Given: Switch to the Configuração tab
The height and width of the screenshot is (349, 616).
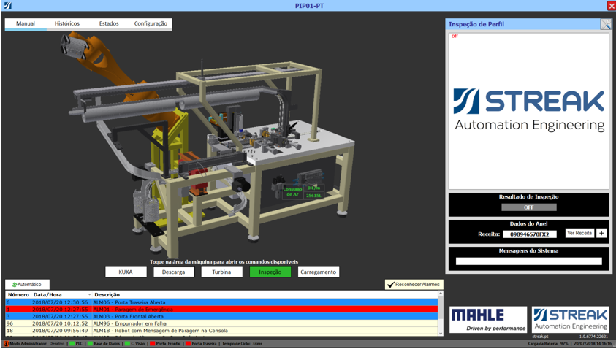Looking at the screenshot, I should pos(151,24).
